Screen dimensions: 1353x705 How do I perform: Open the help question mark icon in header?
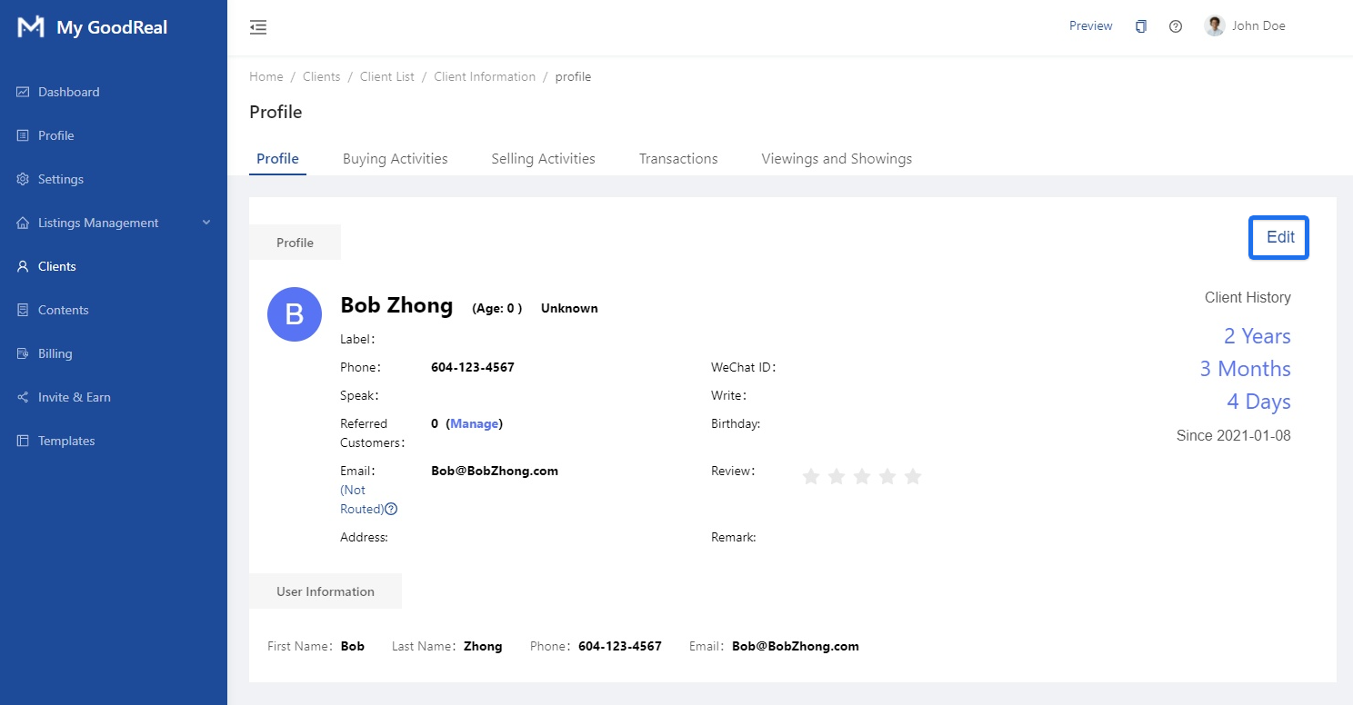(1176, 26)
